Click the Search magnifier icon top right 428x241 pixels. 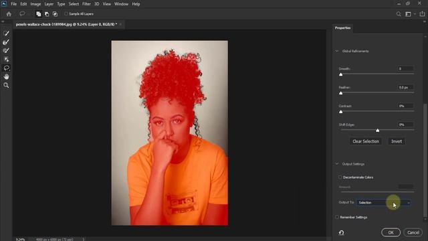[x=399, y=14]
